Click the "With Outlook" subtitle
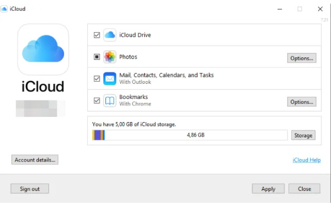This screenshot has height=207, width=331. (135, 82)
